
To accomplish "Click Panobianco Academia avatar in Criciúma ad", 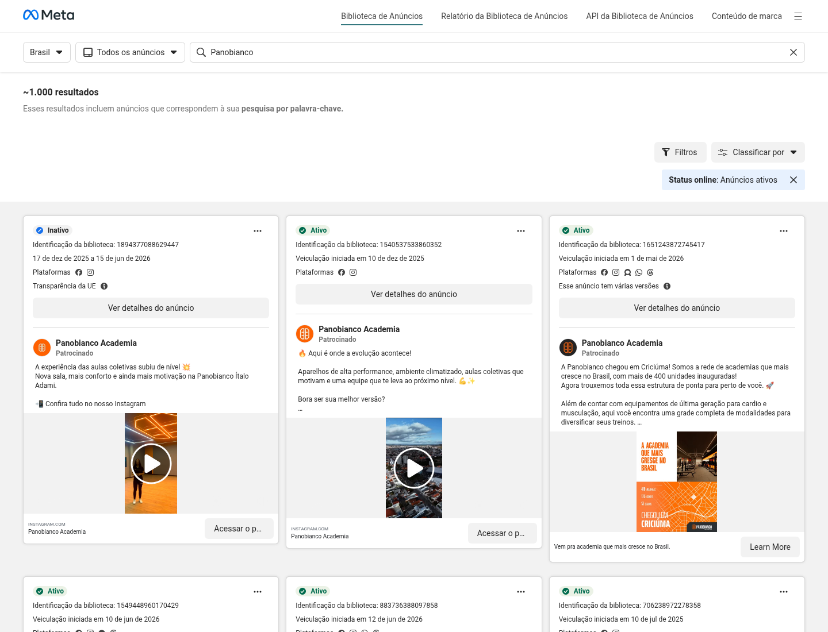I will coord(568,348).
